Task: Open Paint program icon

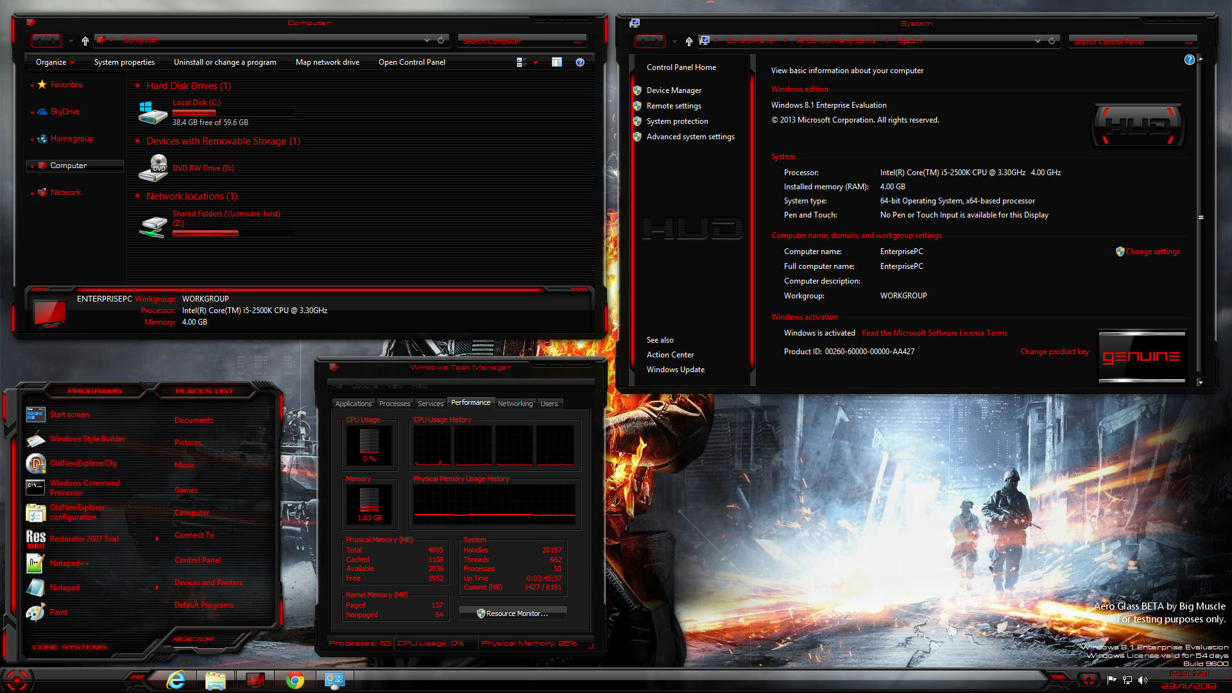Action: coord(35,612)
